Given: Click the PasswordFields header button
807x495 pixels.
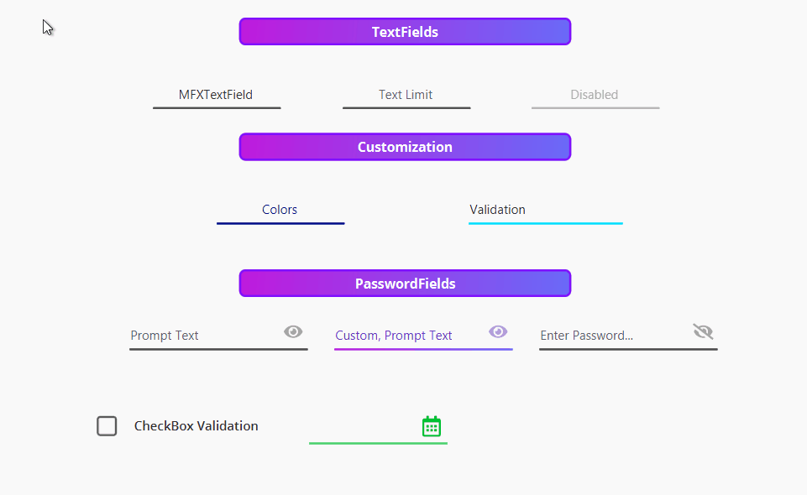Looking at the screenshot, I should (405, 284).
